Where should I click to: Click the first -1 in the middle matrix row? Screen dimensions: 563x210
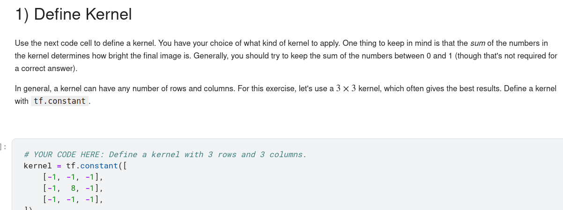[x=52, y=188]
